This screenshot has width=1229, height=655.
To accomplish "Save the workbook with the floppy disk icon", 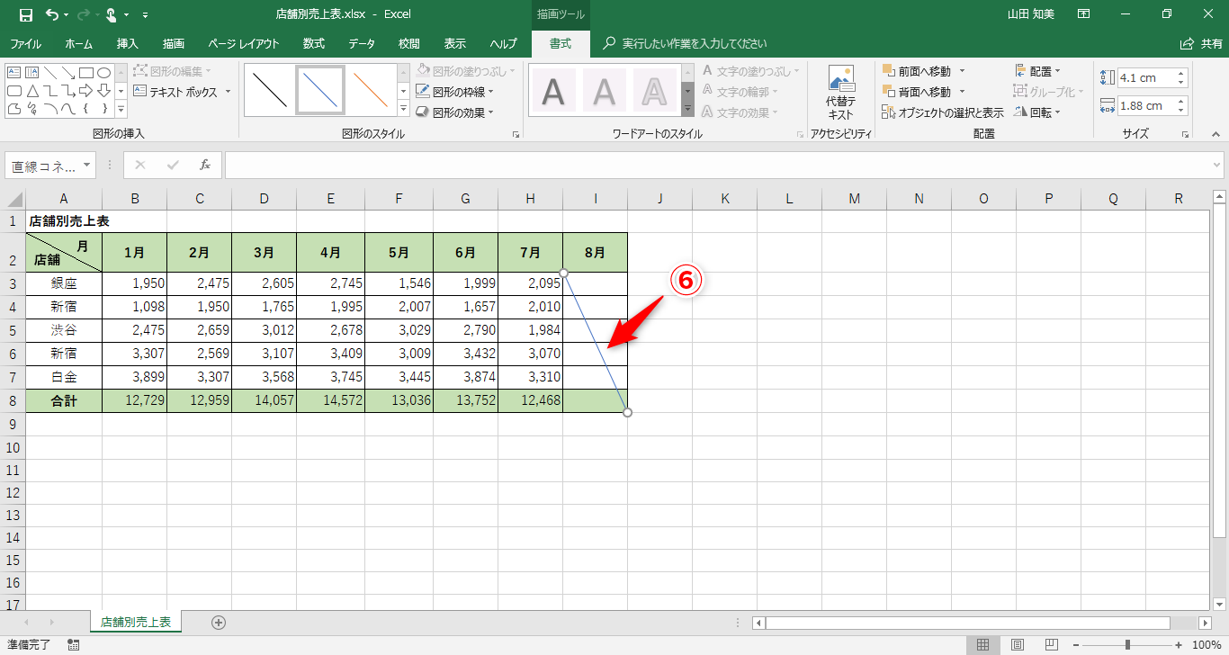I will [26, 14].
